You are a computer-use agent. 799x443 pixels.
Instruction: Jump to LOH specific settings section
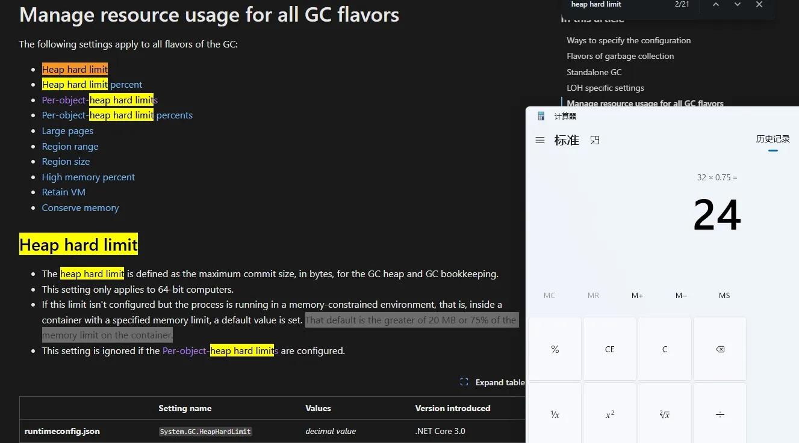point(605,88)
